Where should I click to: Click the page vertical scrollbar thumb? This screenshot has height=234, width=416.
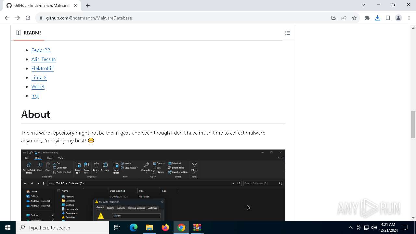(x=413, y=124)
